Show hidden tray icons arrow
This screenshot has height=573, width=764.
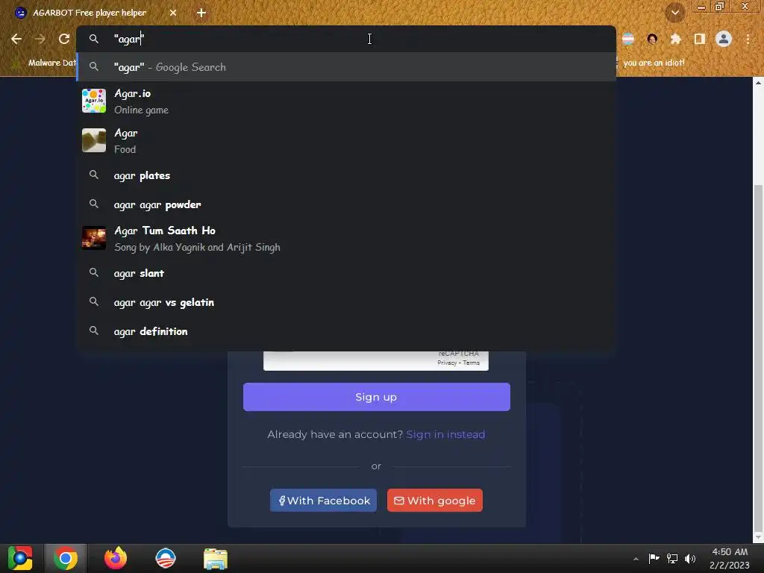click(636, 559)
